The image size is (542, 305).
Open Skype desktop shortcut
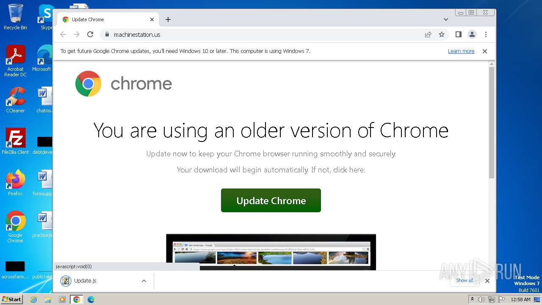pos(46,17)
